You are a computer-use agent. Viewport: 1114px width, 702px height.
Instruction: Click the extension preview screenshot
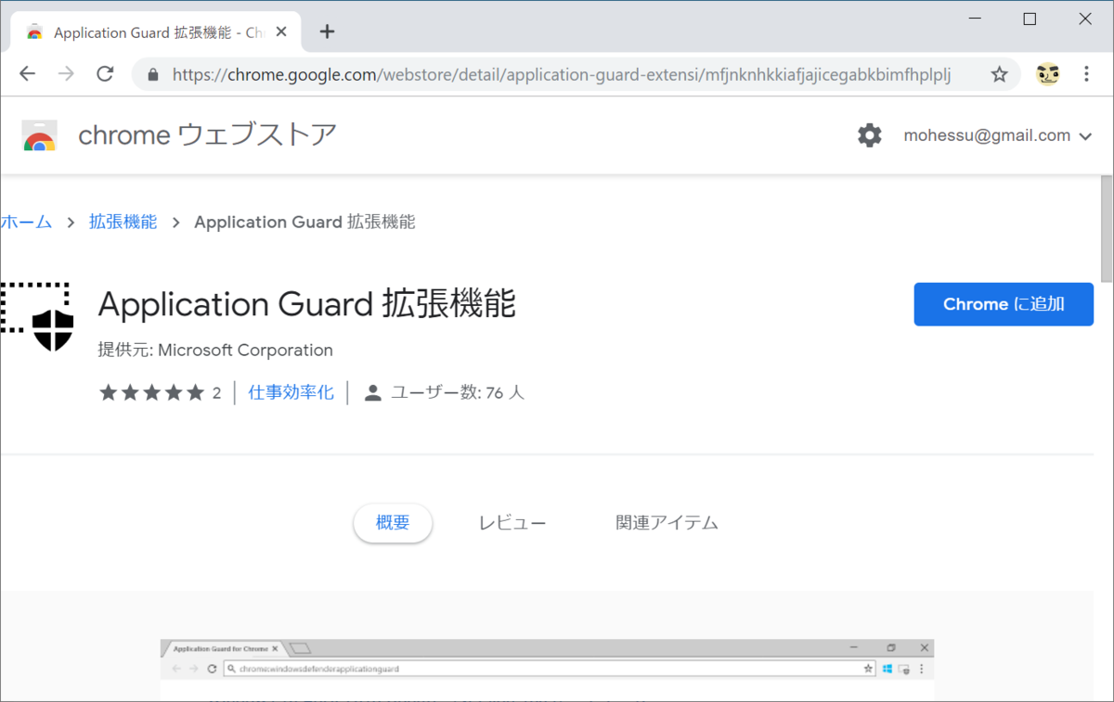point(547,670)
